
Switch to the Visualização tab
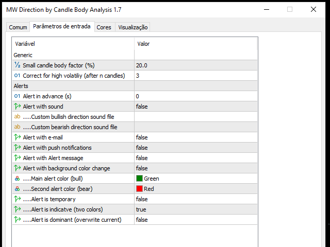click(x=133, y=27)
